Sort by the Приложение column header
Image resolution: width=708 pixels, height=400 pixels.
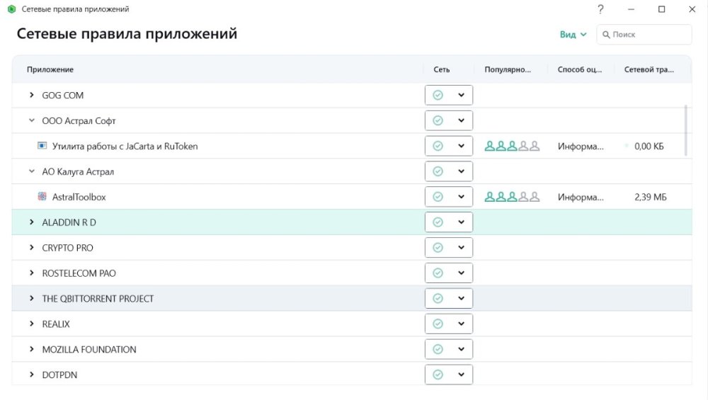pyautogui.click(x=50, y=69)
